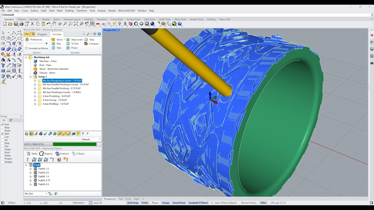Image resolution: width=374 pixels, height=210 pixels.
Task: Expand the 4 Axis Pocketing operation
Action: click(x=35, y=96)
